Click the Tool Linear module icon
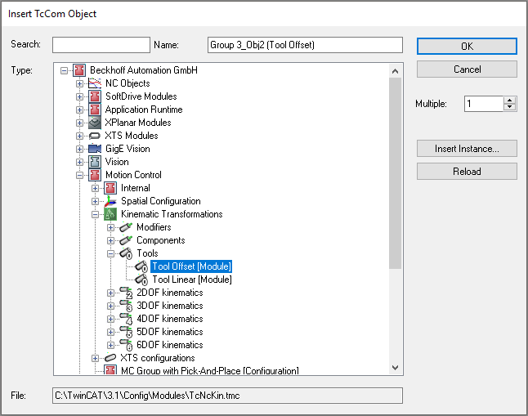The height and width of the screenshot is (416, 528). coord(141,280)
